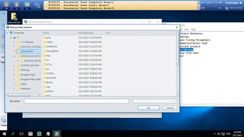Select the his folder row
244x137 pixels.
coord(47,69)
